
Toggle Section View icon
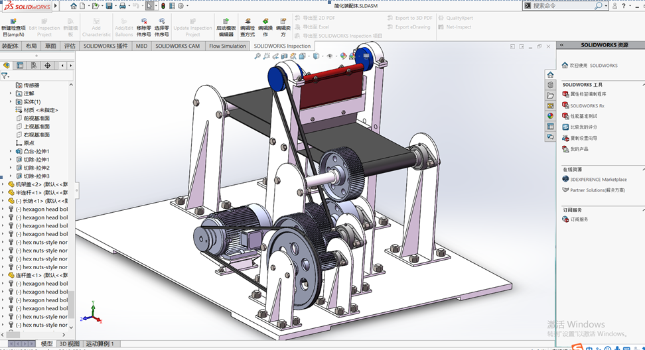click(284, 56)
